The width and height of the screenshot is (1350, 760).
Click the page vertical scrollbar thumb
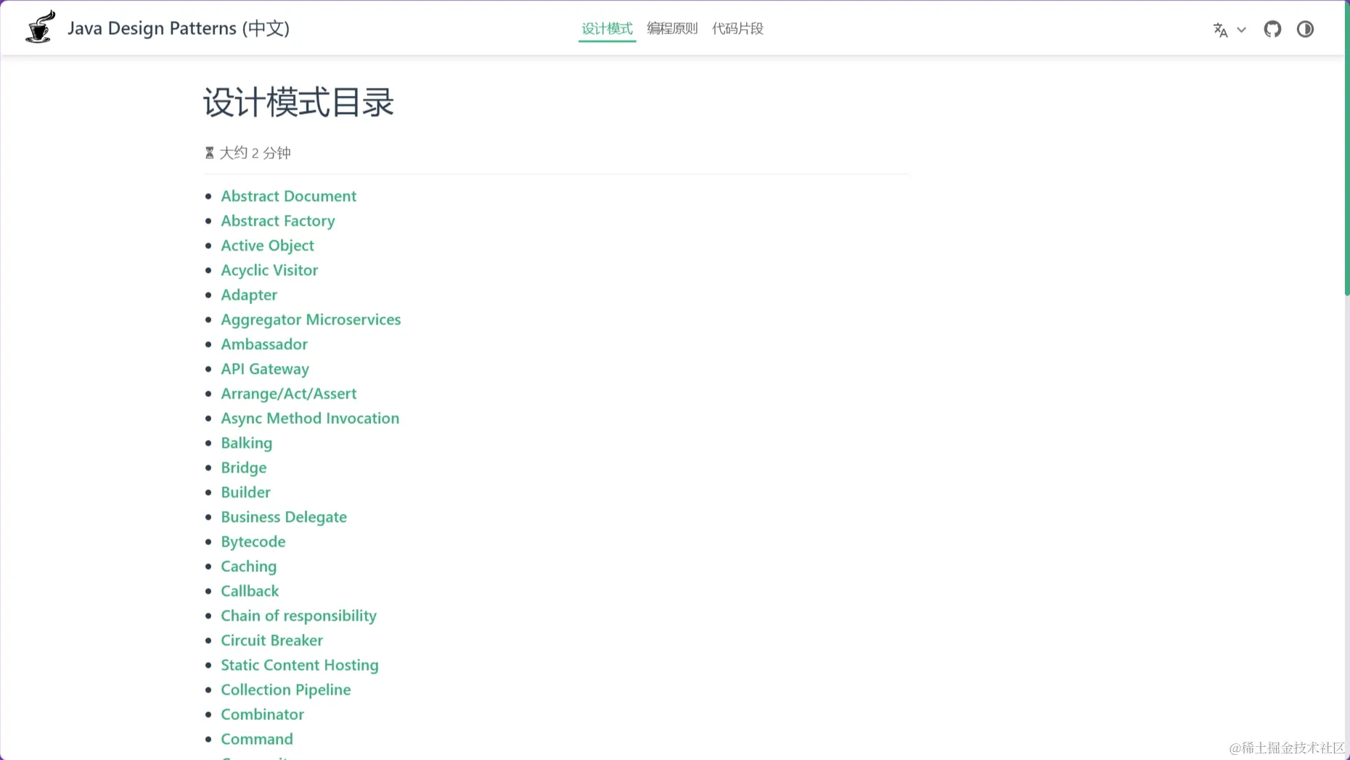[1347, 148]
